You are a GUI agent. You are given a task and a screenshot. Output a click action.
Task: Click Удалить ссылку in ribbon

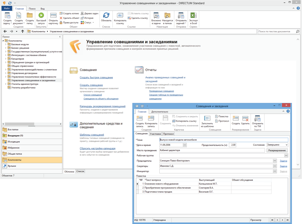(138, 18)
